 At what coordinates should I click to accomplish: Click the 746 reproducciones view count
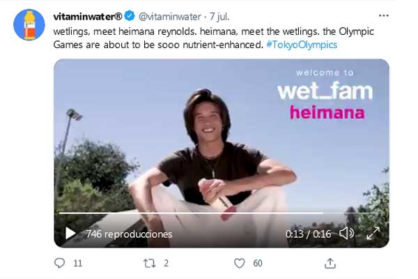point(128,234)
